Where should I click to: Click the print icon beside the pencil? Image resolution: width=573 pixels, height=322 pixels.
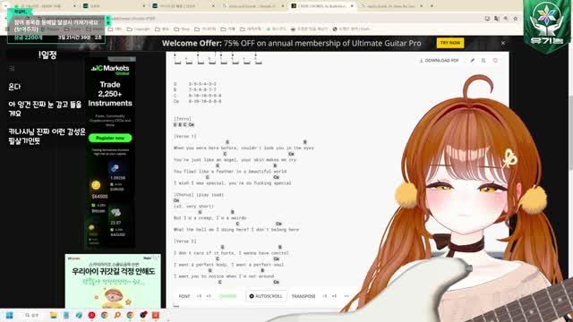(483, 61)
